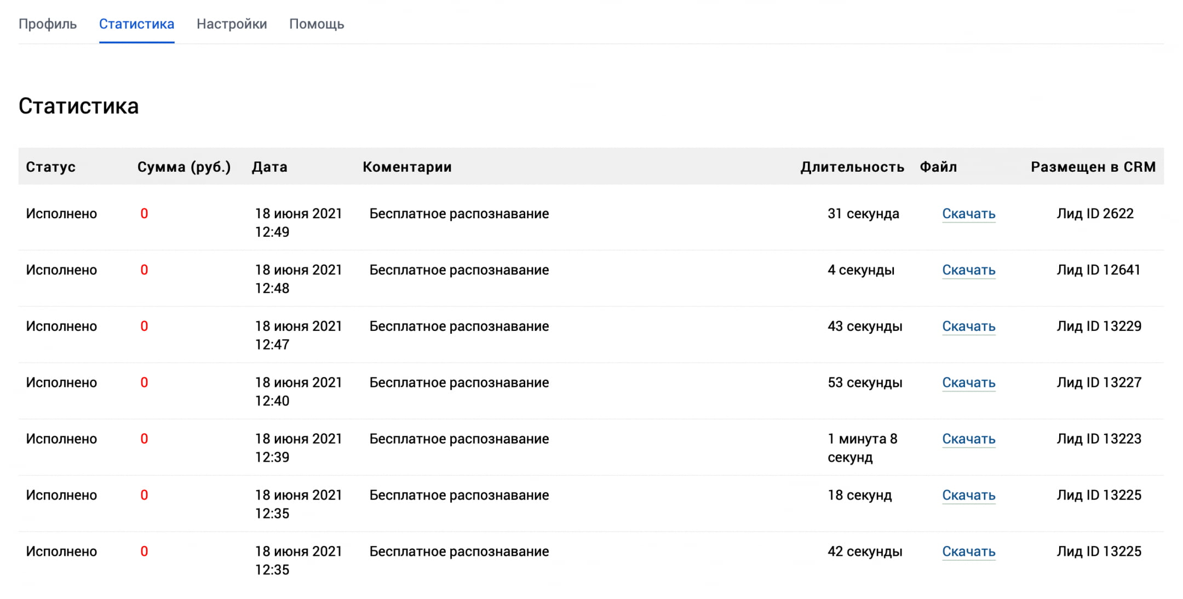
Task: Download the 1 минута 8 секунд recording
Action: point(968,439)
